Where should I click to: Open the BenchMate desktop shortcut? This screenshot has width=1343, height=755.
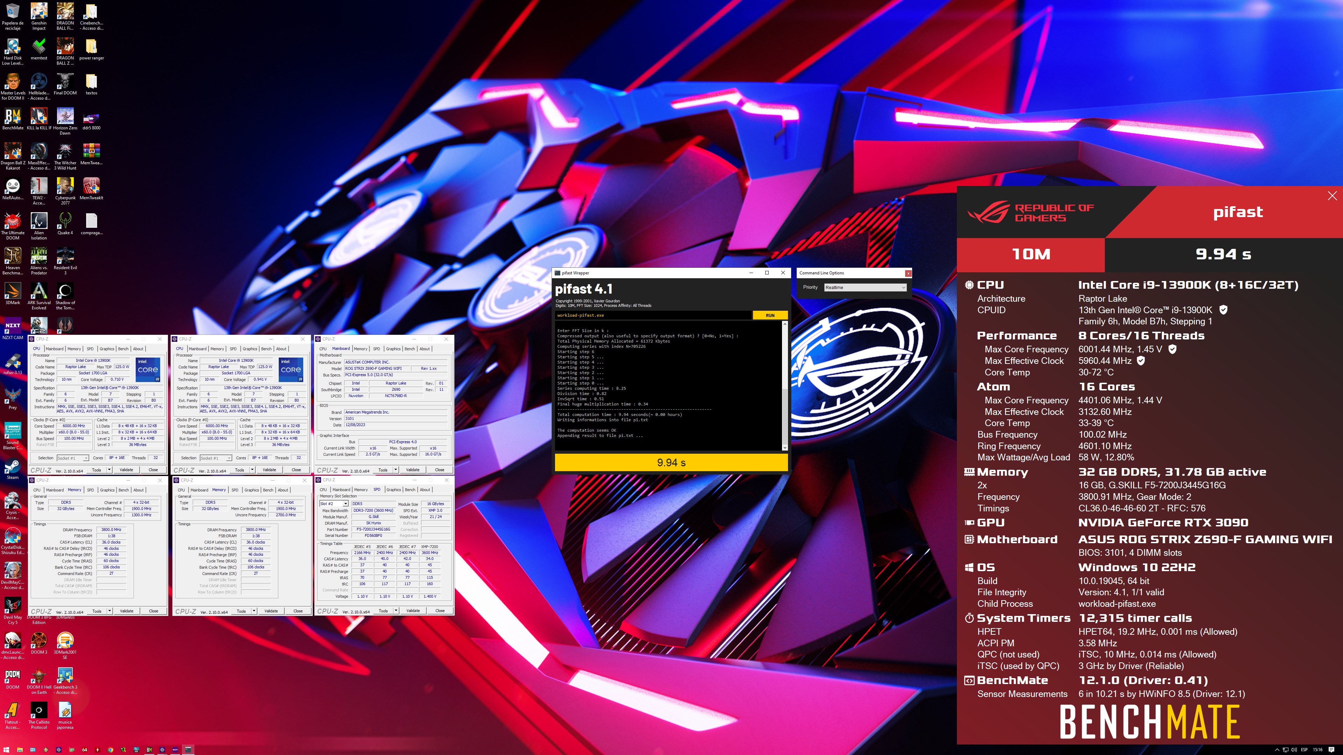(13, 119)
